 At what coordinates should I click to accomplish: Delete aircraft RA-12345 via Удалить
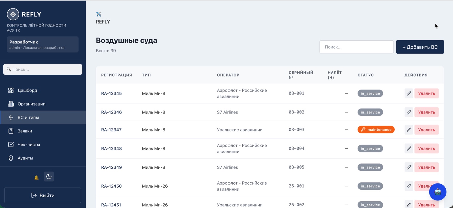pos(426,93)
